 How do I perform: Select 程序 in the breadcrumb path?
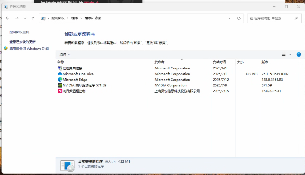point(75,18)
